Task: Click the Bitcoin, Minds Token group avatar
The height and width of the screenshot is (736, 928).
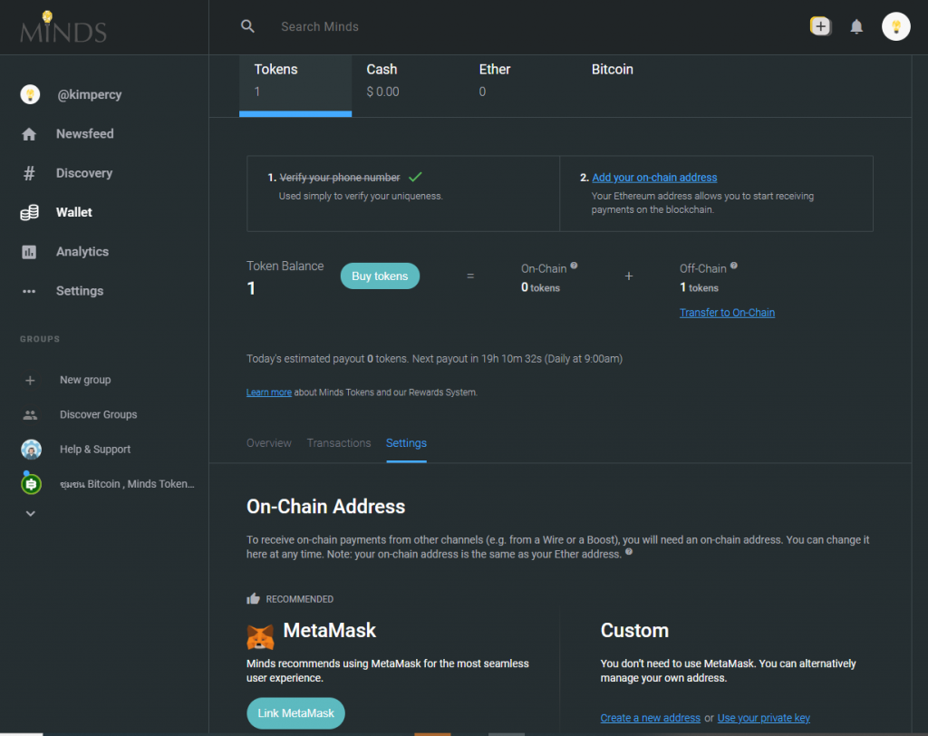Action: [x=32, y=484]
